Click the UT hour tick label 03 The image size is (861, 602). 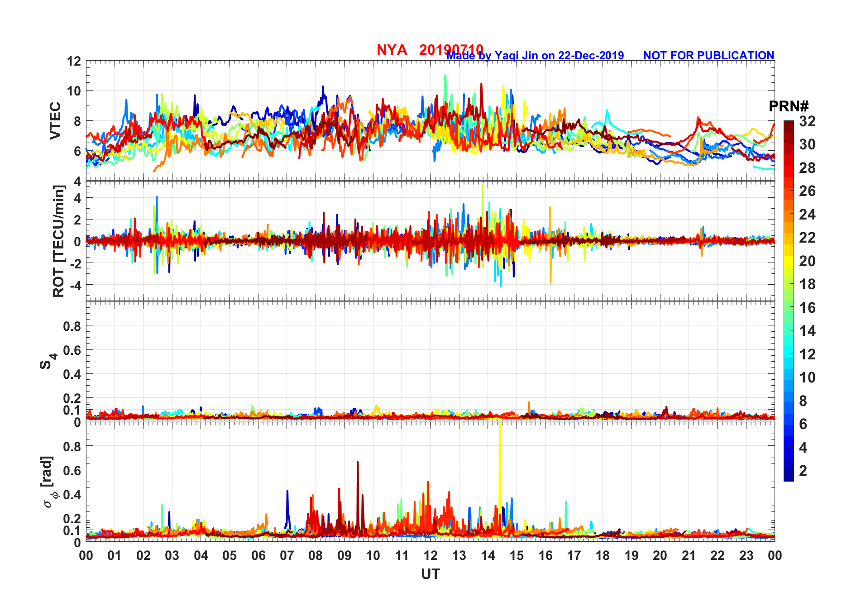pos(172,555)
